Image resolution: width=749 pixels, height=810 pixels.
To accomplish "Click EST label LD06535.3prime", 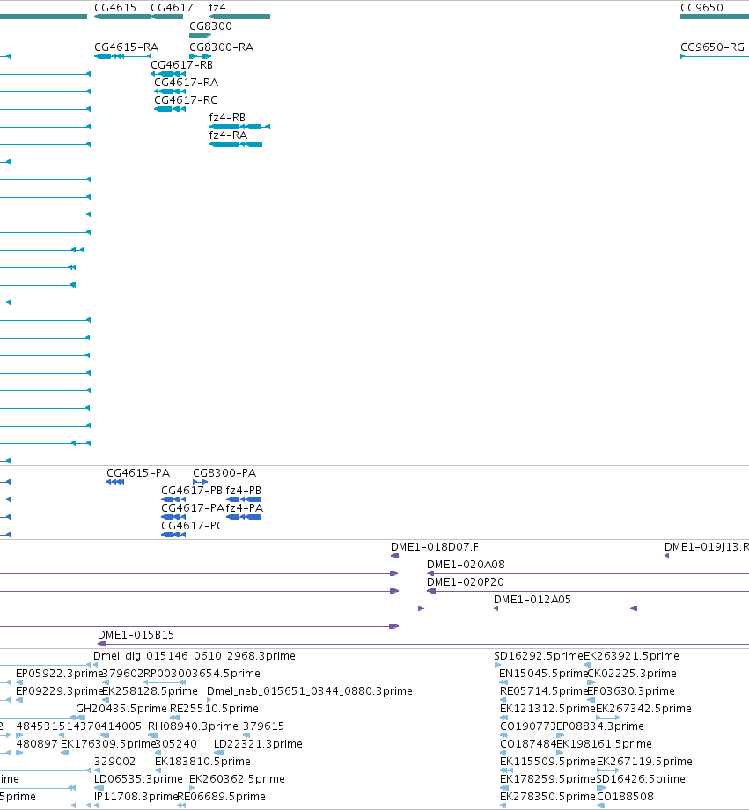I will [138, 779].
